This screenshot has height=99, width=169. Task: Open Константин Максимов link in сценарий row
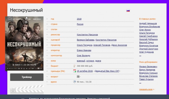click(106, 40)
